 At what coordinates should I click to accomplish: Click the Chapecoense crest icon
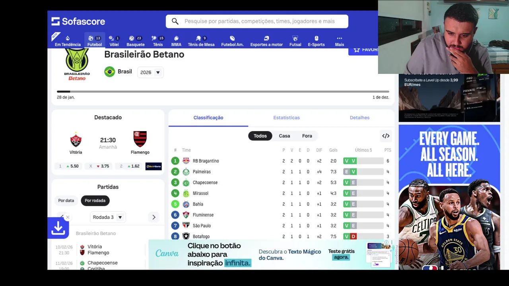click(x=186, y=183)
